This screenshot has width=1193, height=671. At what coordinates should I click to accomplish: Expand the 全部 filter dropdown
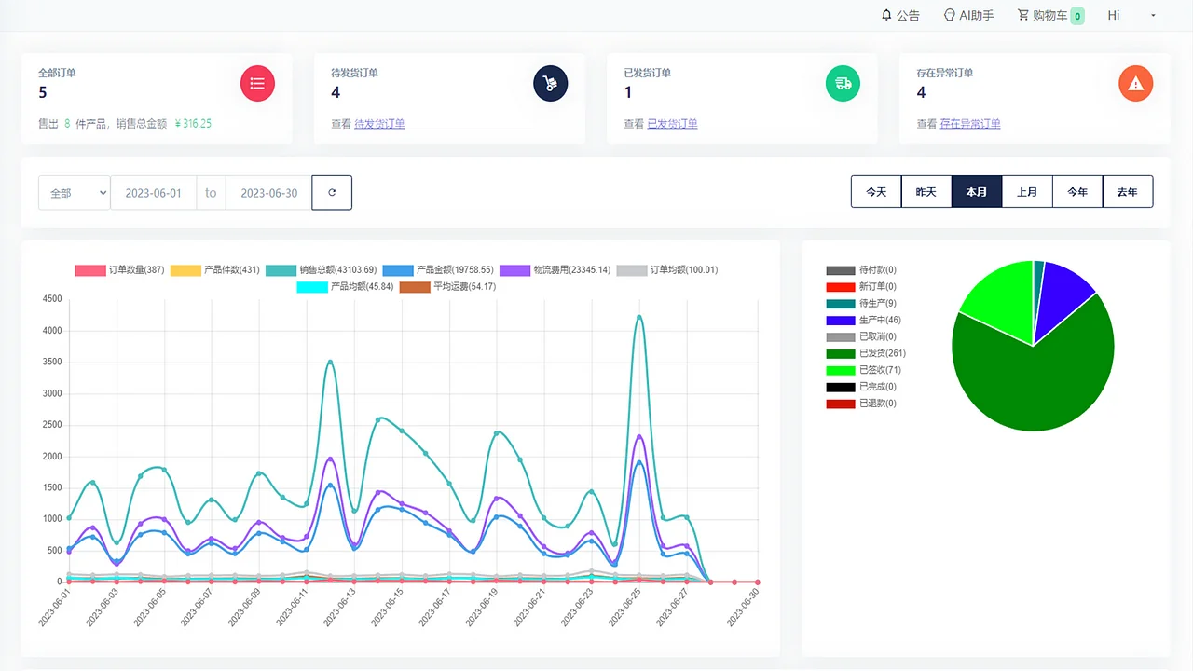pos(75,193)
